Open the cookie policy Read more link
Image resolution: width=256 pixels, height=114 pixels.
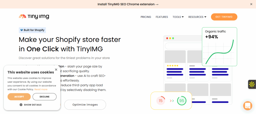point(41,89)
